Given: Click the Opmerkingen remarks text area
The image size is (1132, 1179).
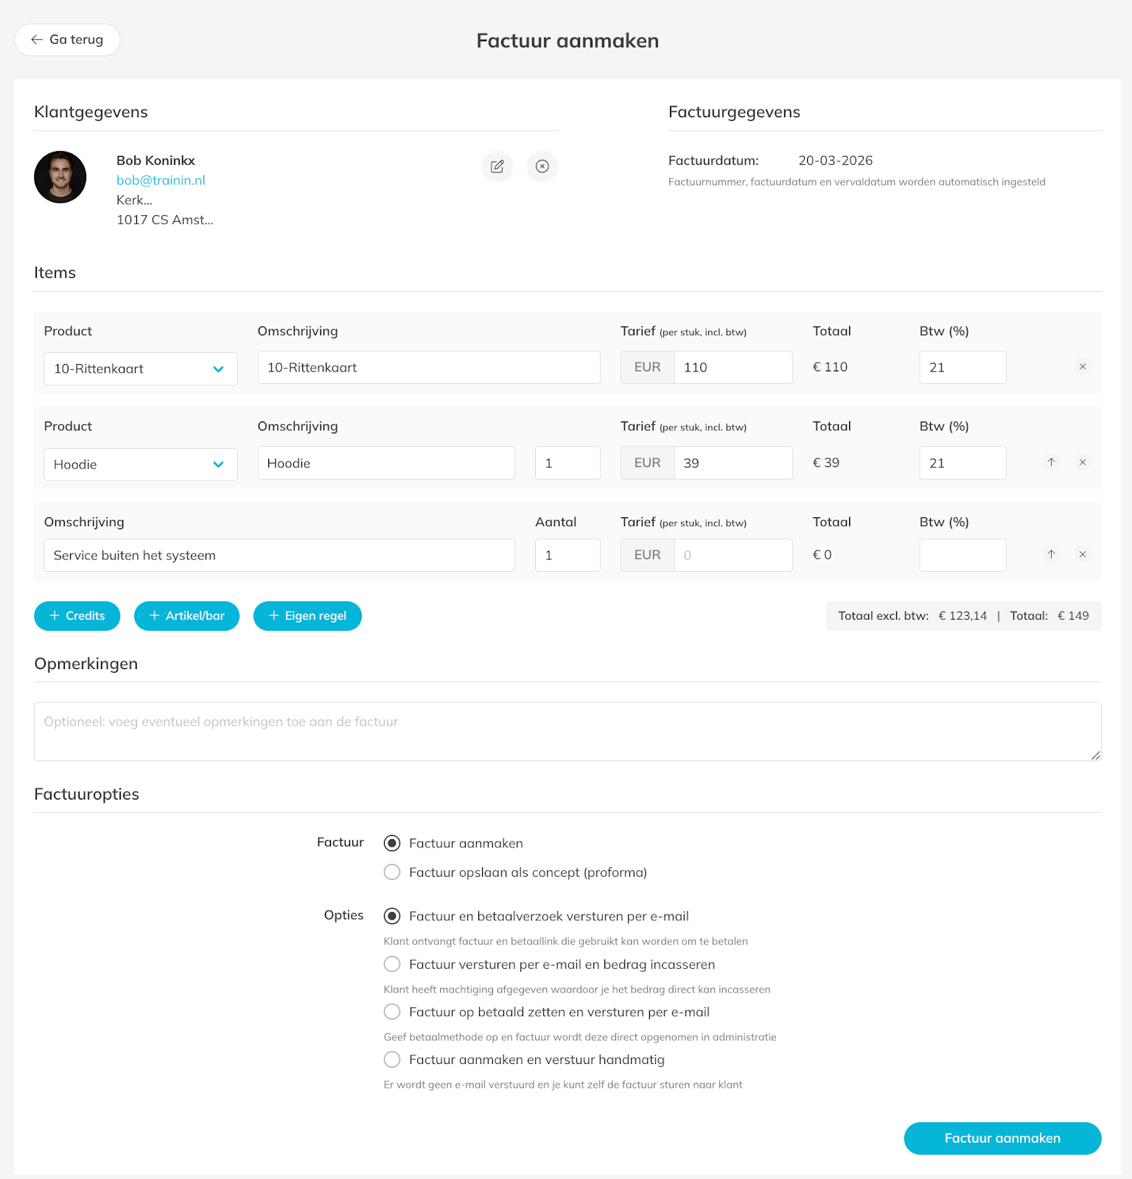Looking at the screenshot, I should pyautogui.click(x=567, y=731).
